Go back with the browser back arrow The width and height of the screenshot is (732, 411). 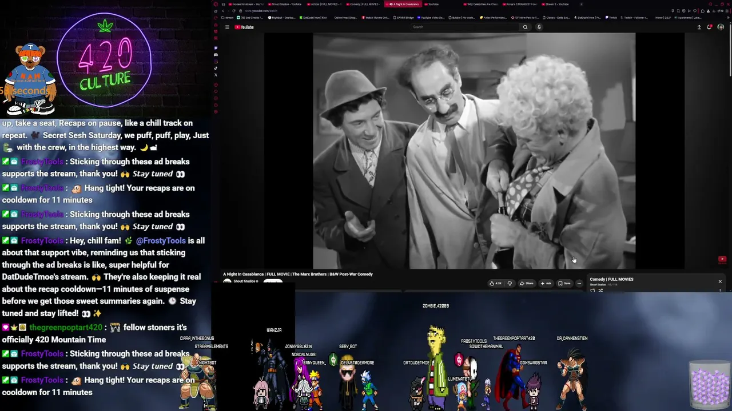(x=223, y=11)
